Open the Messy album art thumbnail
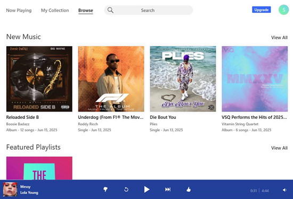Screen dimensions: 293x199 pyautogui.click(x=10, y=189)
